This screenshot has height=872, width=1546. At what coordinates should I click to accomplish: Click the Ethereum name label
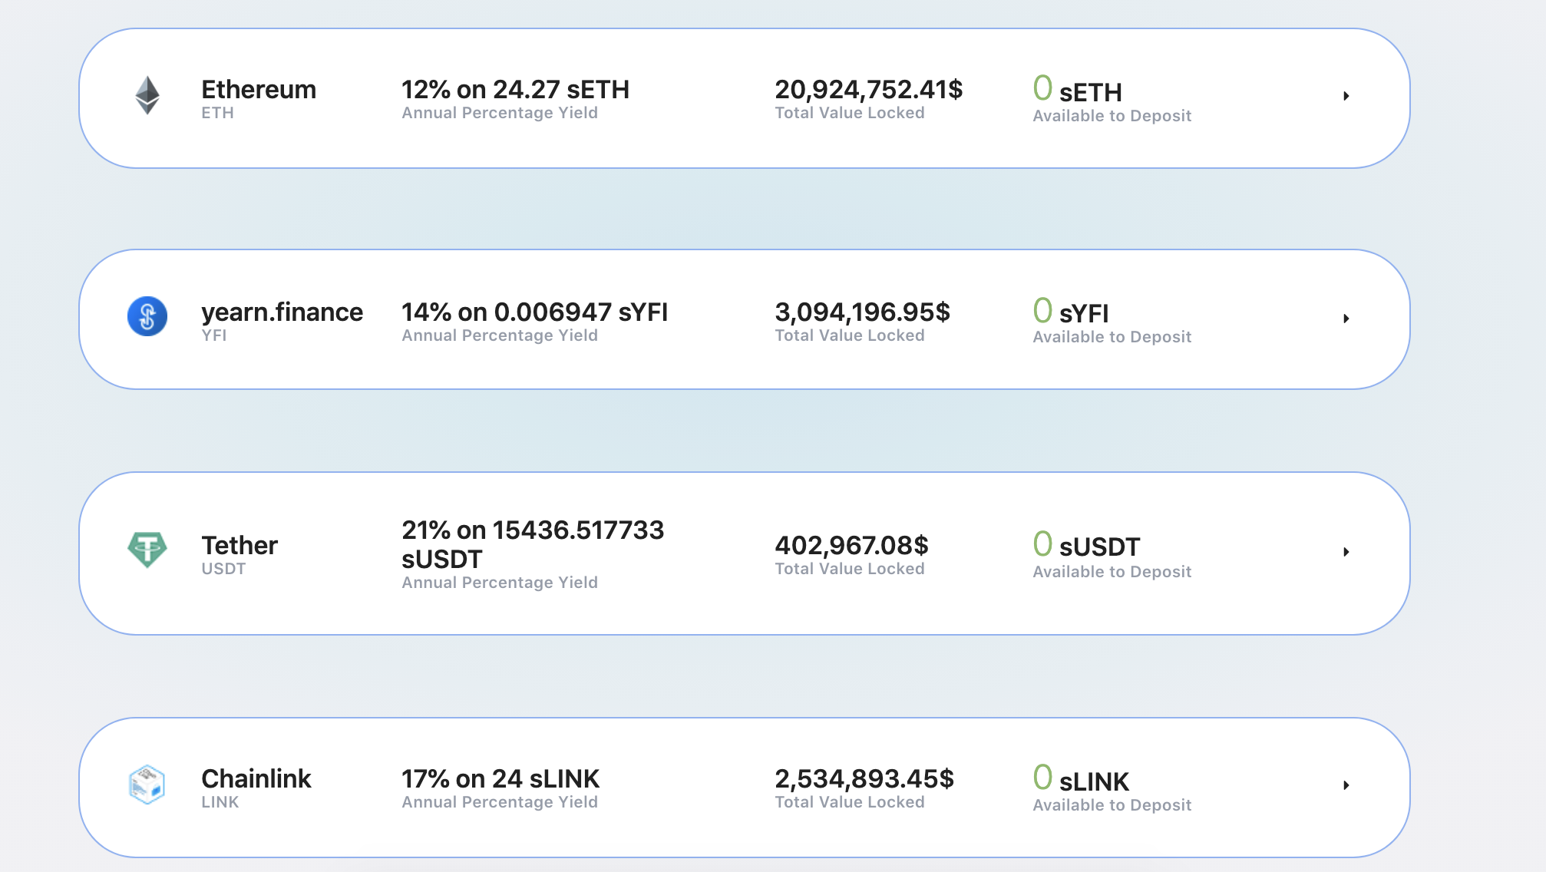point(259,90)
